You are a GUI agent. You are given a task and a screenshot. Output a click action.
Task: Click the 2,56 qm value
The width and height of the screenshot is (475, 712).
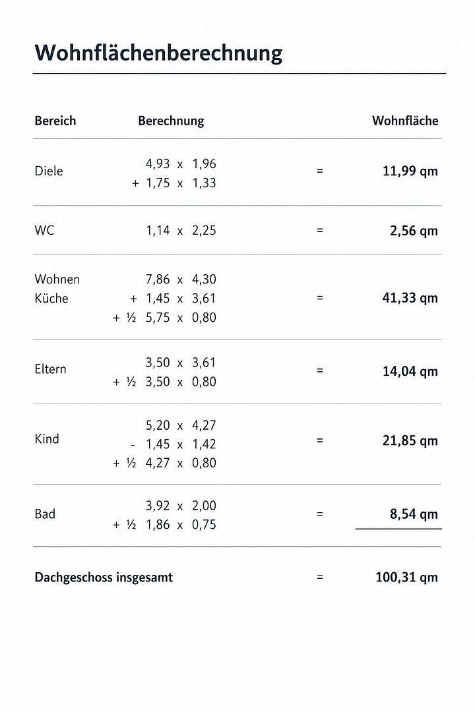[x=414, y=231]
